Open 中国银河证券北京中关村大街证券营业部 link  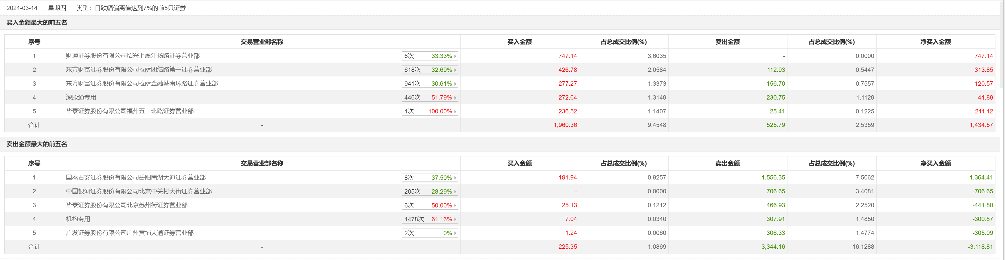(x=139, y=192)
